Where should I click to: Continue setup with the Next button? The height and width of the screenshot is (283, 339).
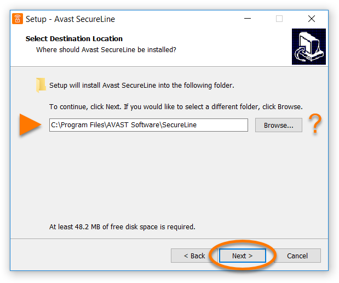[x=243, y=256]
